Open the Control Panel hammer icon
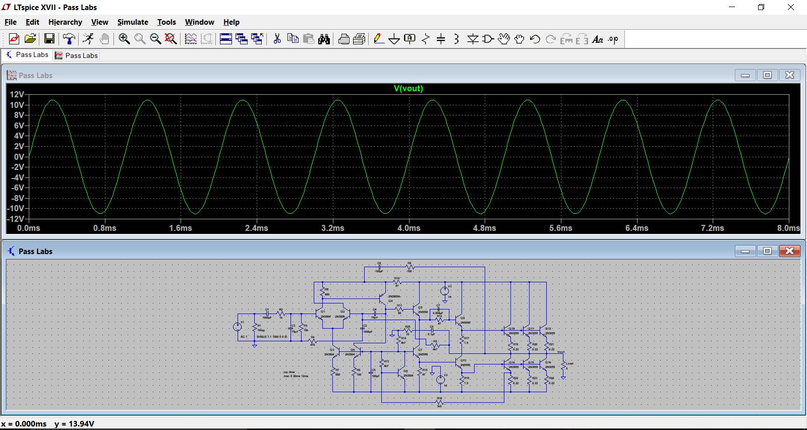 69,39
